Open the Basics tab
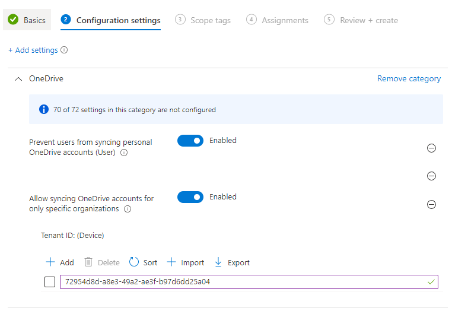Viewport: 452px width, 311px height. 27,20
